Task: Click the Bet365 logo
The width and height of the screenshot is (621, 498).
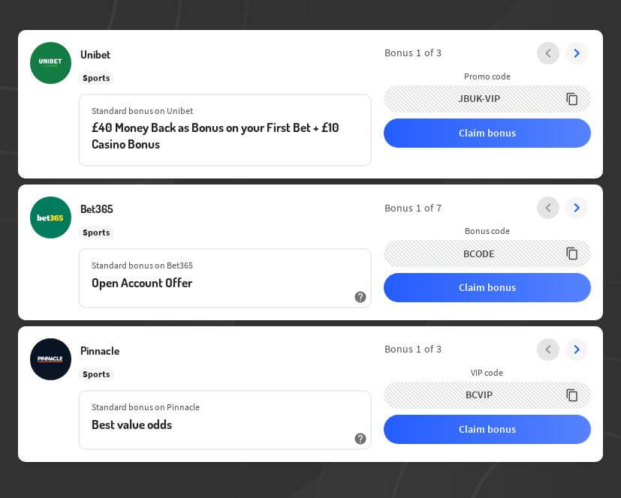Action: [x=50, y=217]
